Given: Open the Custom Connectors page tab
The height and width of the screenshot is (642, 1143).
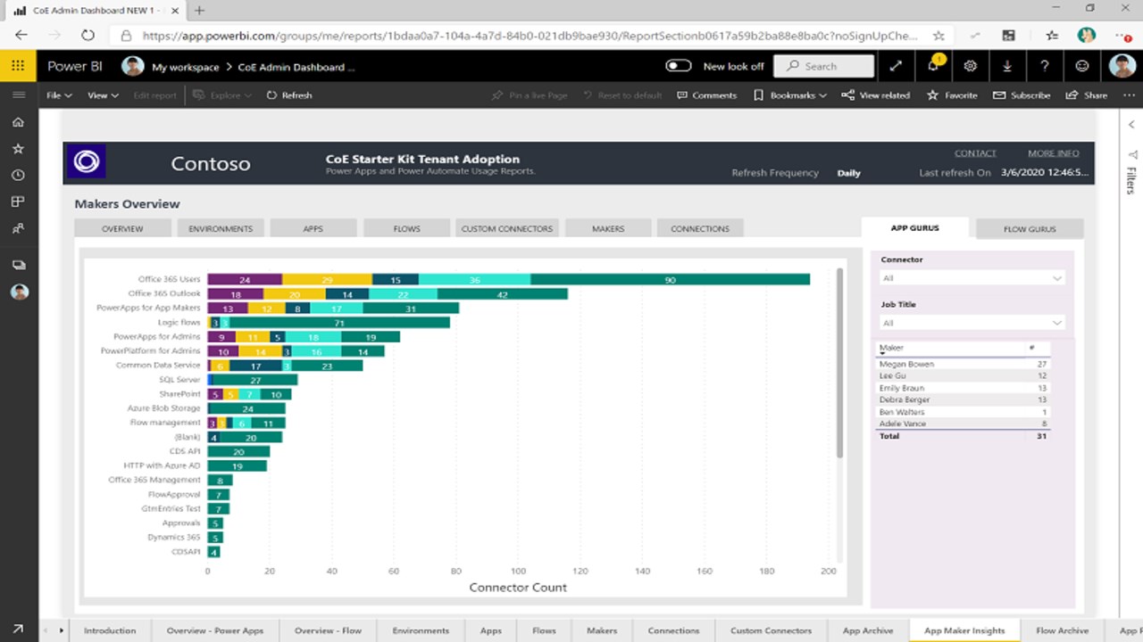Looking at the screenshot, I should pyautogui.click(x=771, y=630).
